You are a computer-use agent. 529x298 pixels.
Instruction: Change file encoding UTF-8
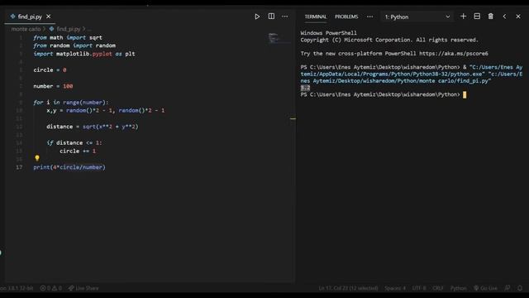[x=419, y=288]
